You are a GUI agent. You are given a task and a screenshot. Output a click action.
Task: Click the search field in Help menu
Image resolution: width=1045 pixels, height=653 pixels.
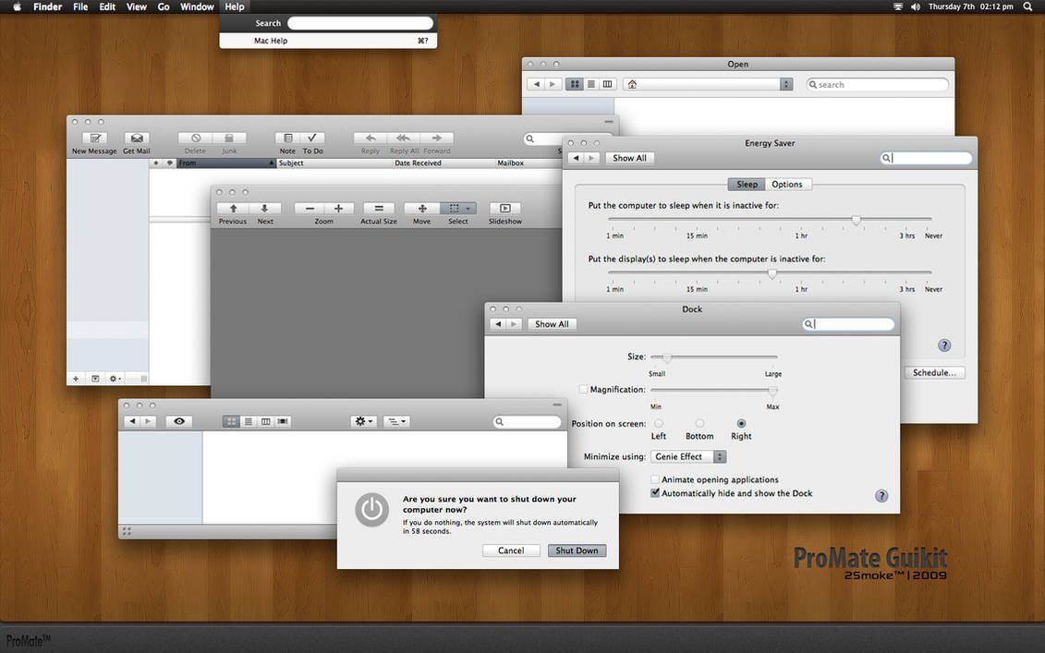pos(360,23)
